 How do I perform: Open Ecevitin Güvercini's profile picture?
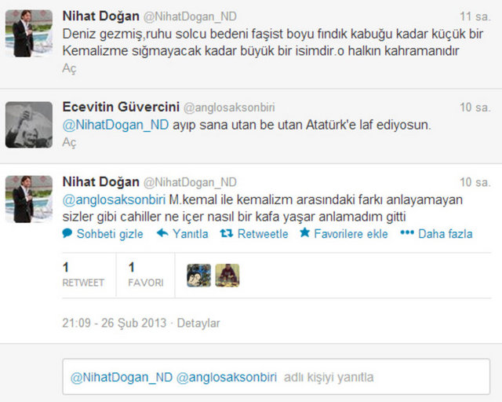[x=29, y=125]
